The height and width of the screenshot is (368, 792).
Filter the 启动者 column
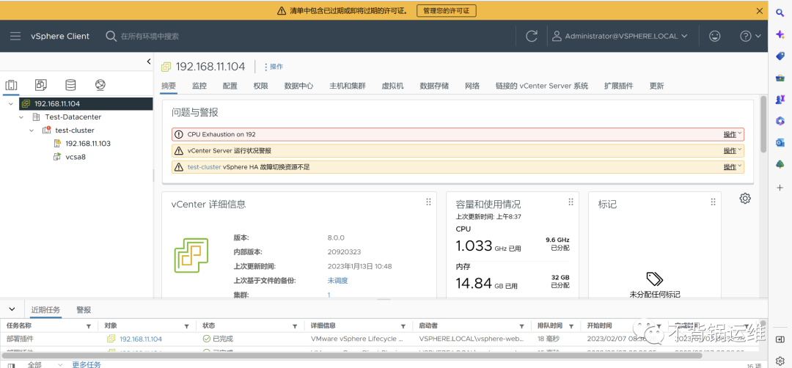click(522, 326)
